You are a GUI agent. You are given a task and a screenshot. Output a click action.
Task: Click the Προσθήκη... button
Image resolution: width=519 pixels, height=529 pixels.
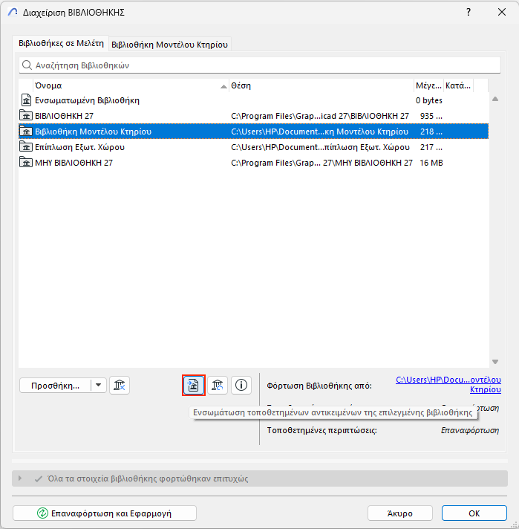click(x=55, y=386)
